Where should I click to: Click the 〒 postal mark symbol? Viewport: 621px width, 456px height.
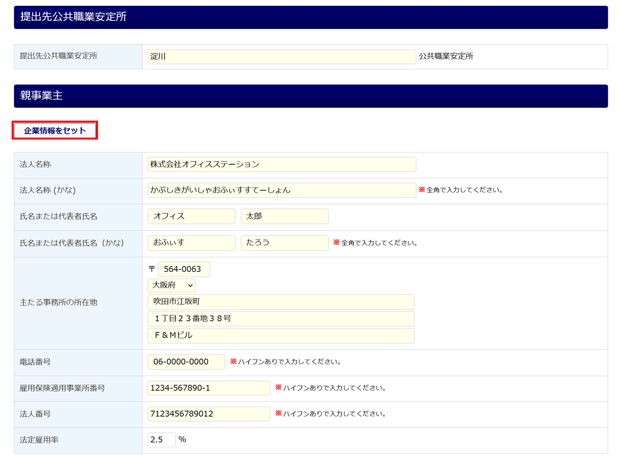click(152, 269)
